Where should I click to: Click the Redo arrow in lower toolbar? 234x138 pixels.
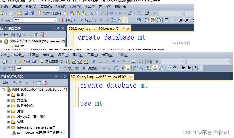pos(123,61)
